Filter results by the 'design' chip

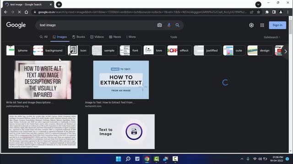[260, 51]
